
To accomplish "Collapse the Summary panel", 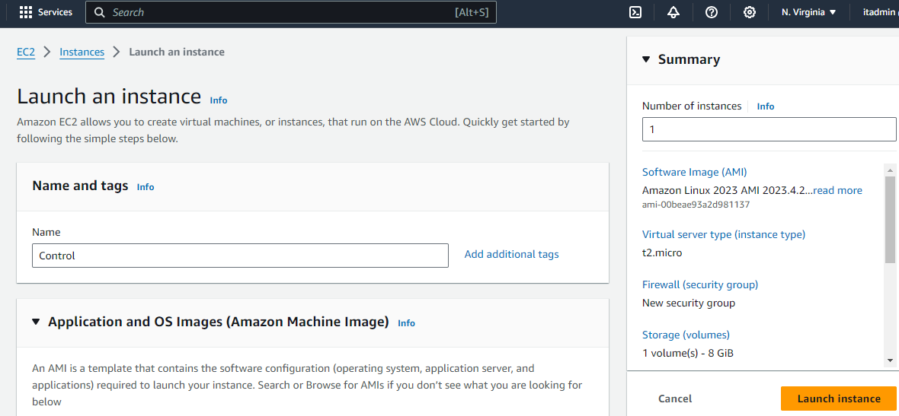I will [x=646, y=59].
